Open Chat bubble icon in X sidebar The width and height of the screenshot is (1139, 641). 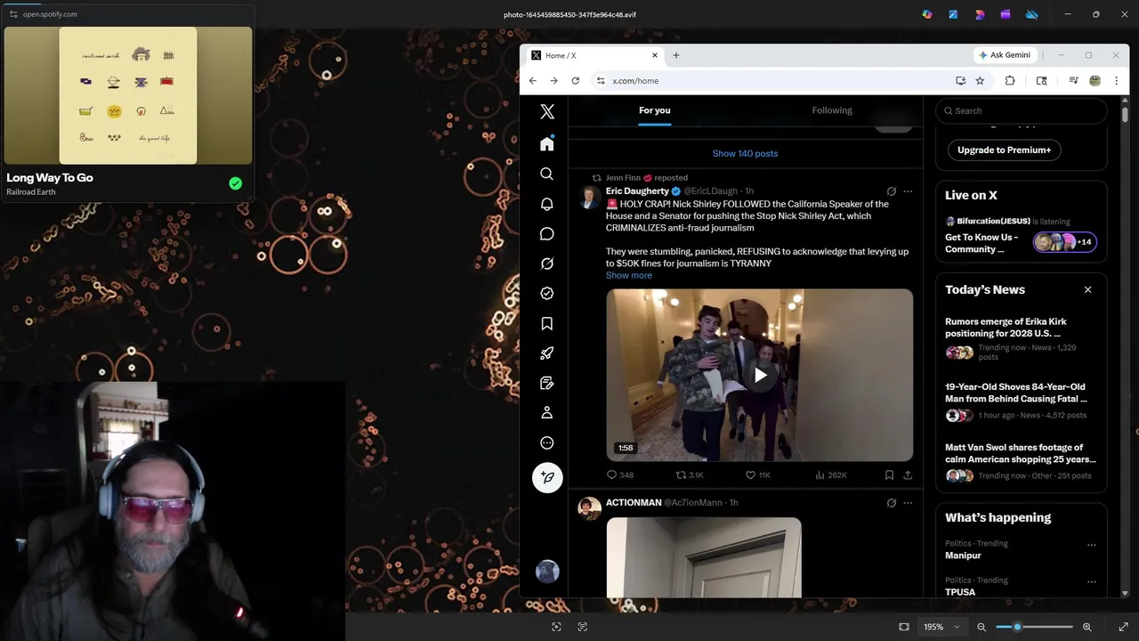point(547,233)
